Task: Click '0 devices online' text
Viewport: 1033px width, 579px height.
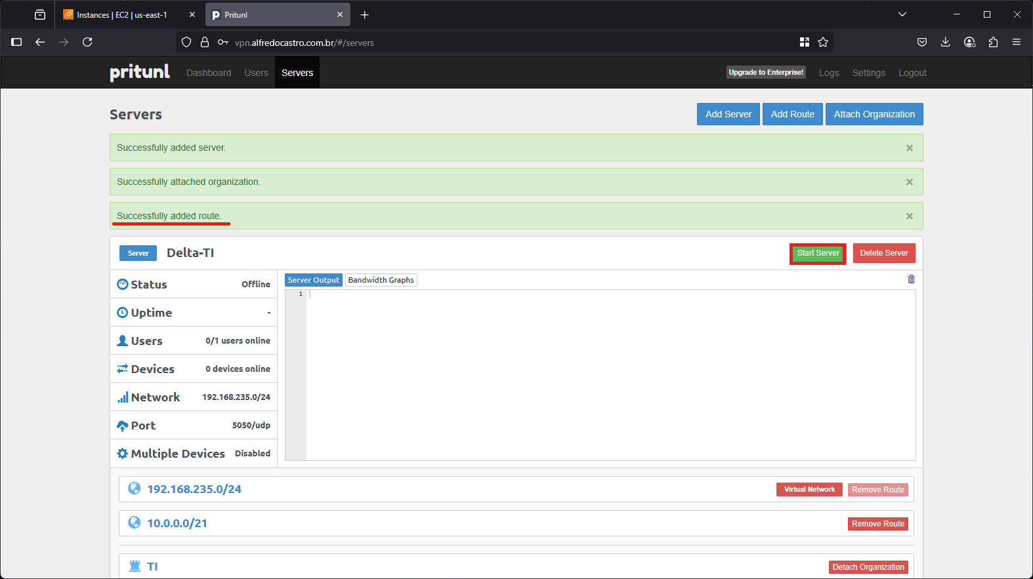Action: click(238, 369)
